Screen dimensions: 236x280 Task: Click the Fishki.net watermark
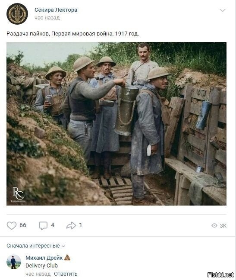tap(220, 275)
